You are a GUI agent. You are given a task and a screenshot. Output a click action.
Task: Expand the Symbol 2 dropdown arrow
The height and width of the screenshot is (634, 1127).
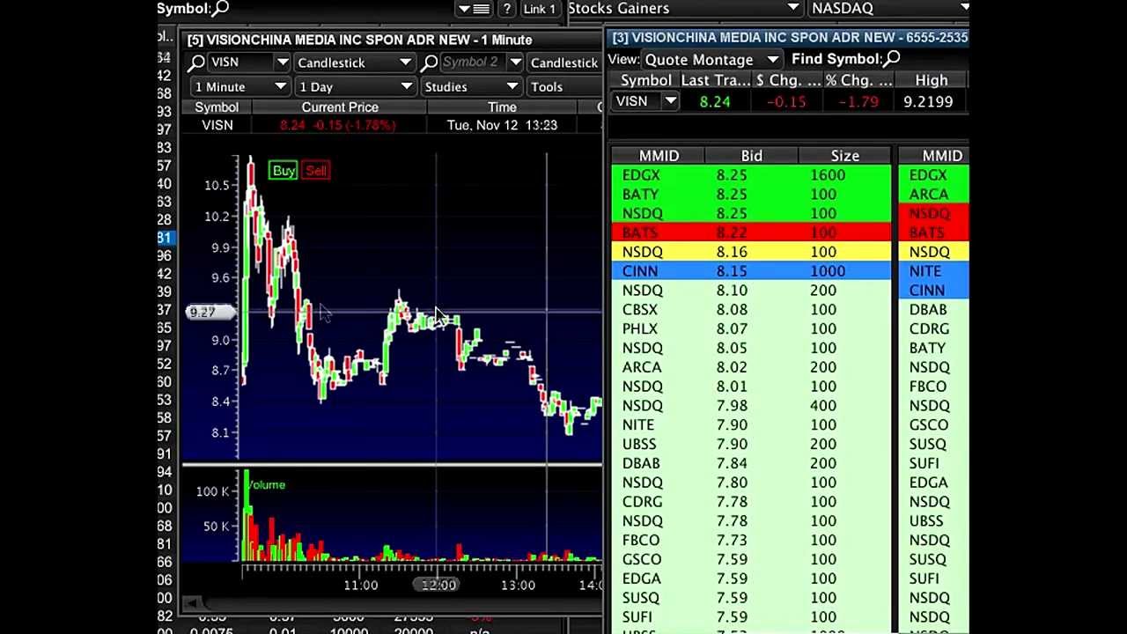[x=515, y=63]
